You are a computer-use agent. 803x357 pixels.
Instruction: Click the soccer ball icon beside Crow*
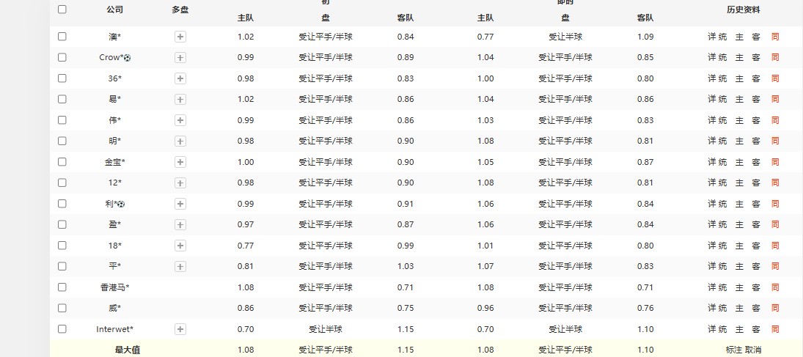click(x=128, y=58)
